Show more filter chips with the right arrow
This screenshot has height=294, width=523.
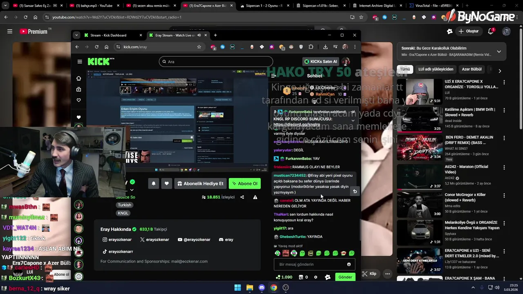[500, 71]
